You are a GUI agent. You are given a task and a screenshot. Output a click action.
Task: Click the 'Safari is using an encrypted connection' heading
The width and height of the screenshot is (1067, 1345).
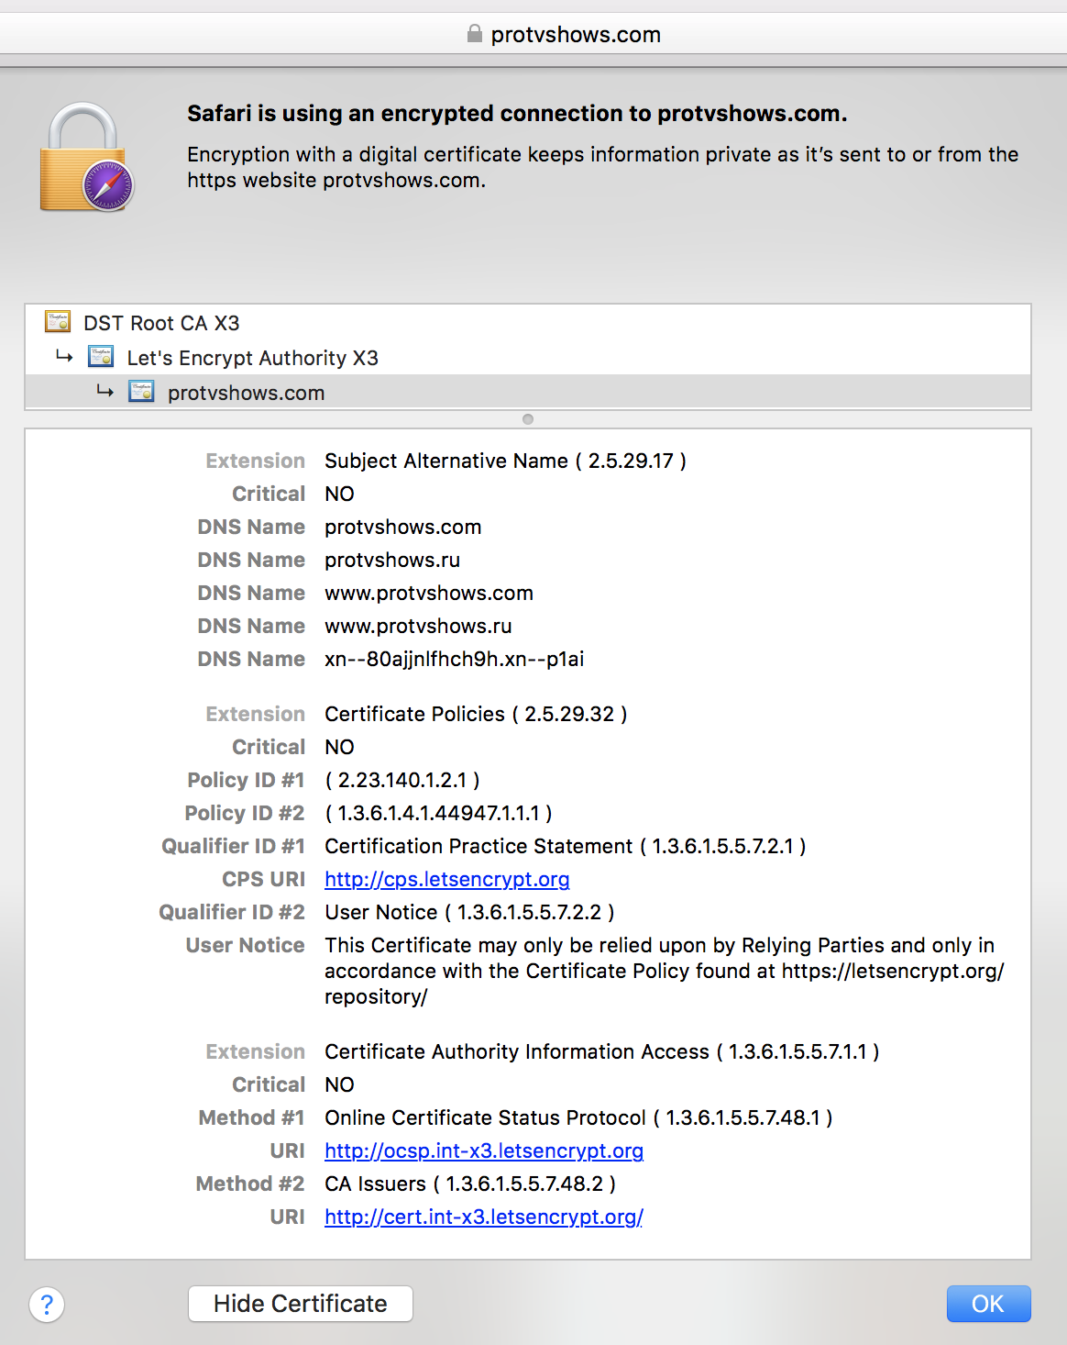517,113
